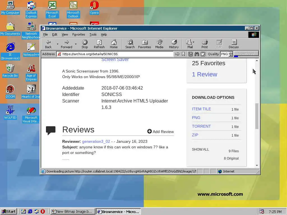The height and width of the screenshot is (215, 287).
Task: Click the binoculars find icon
Action: tap(197, 54)
